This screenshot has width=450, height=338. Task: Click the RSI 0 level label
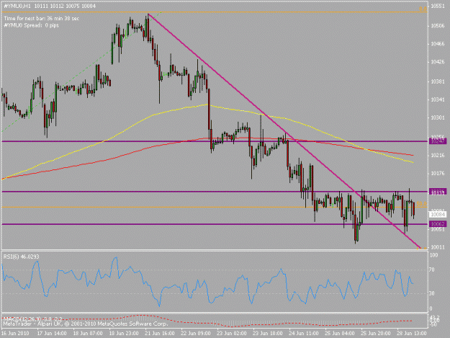tap(431, 308)
